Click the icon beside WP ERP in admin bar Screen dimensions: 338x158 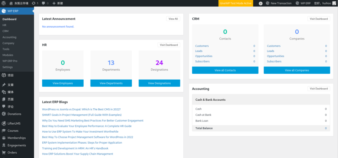click(297, 3)
